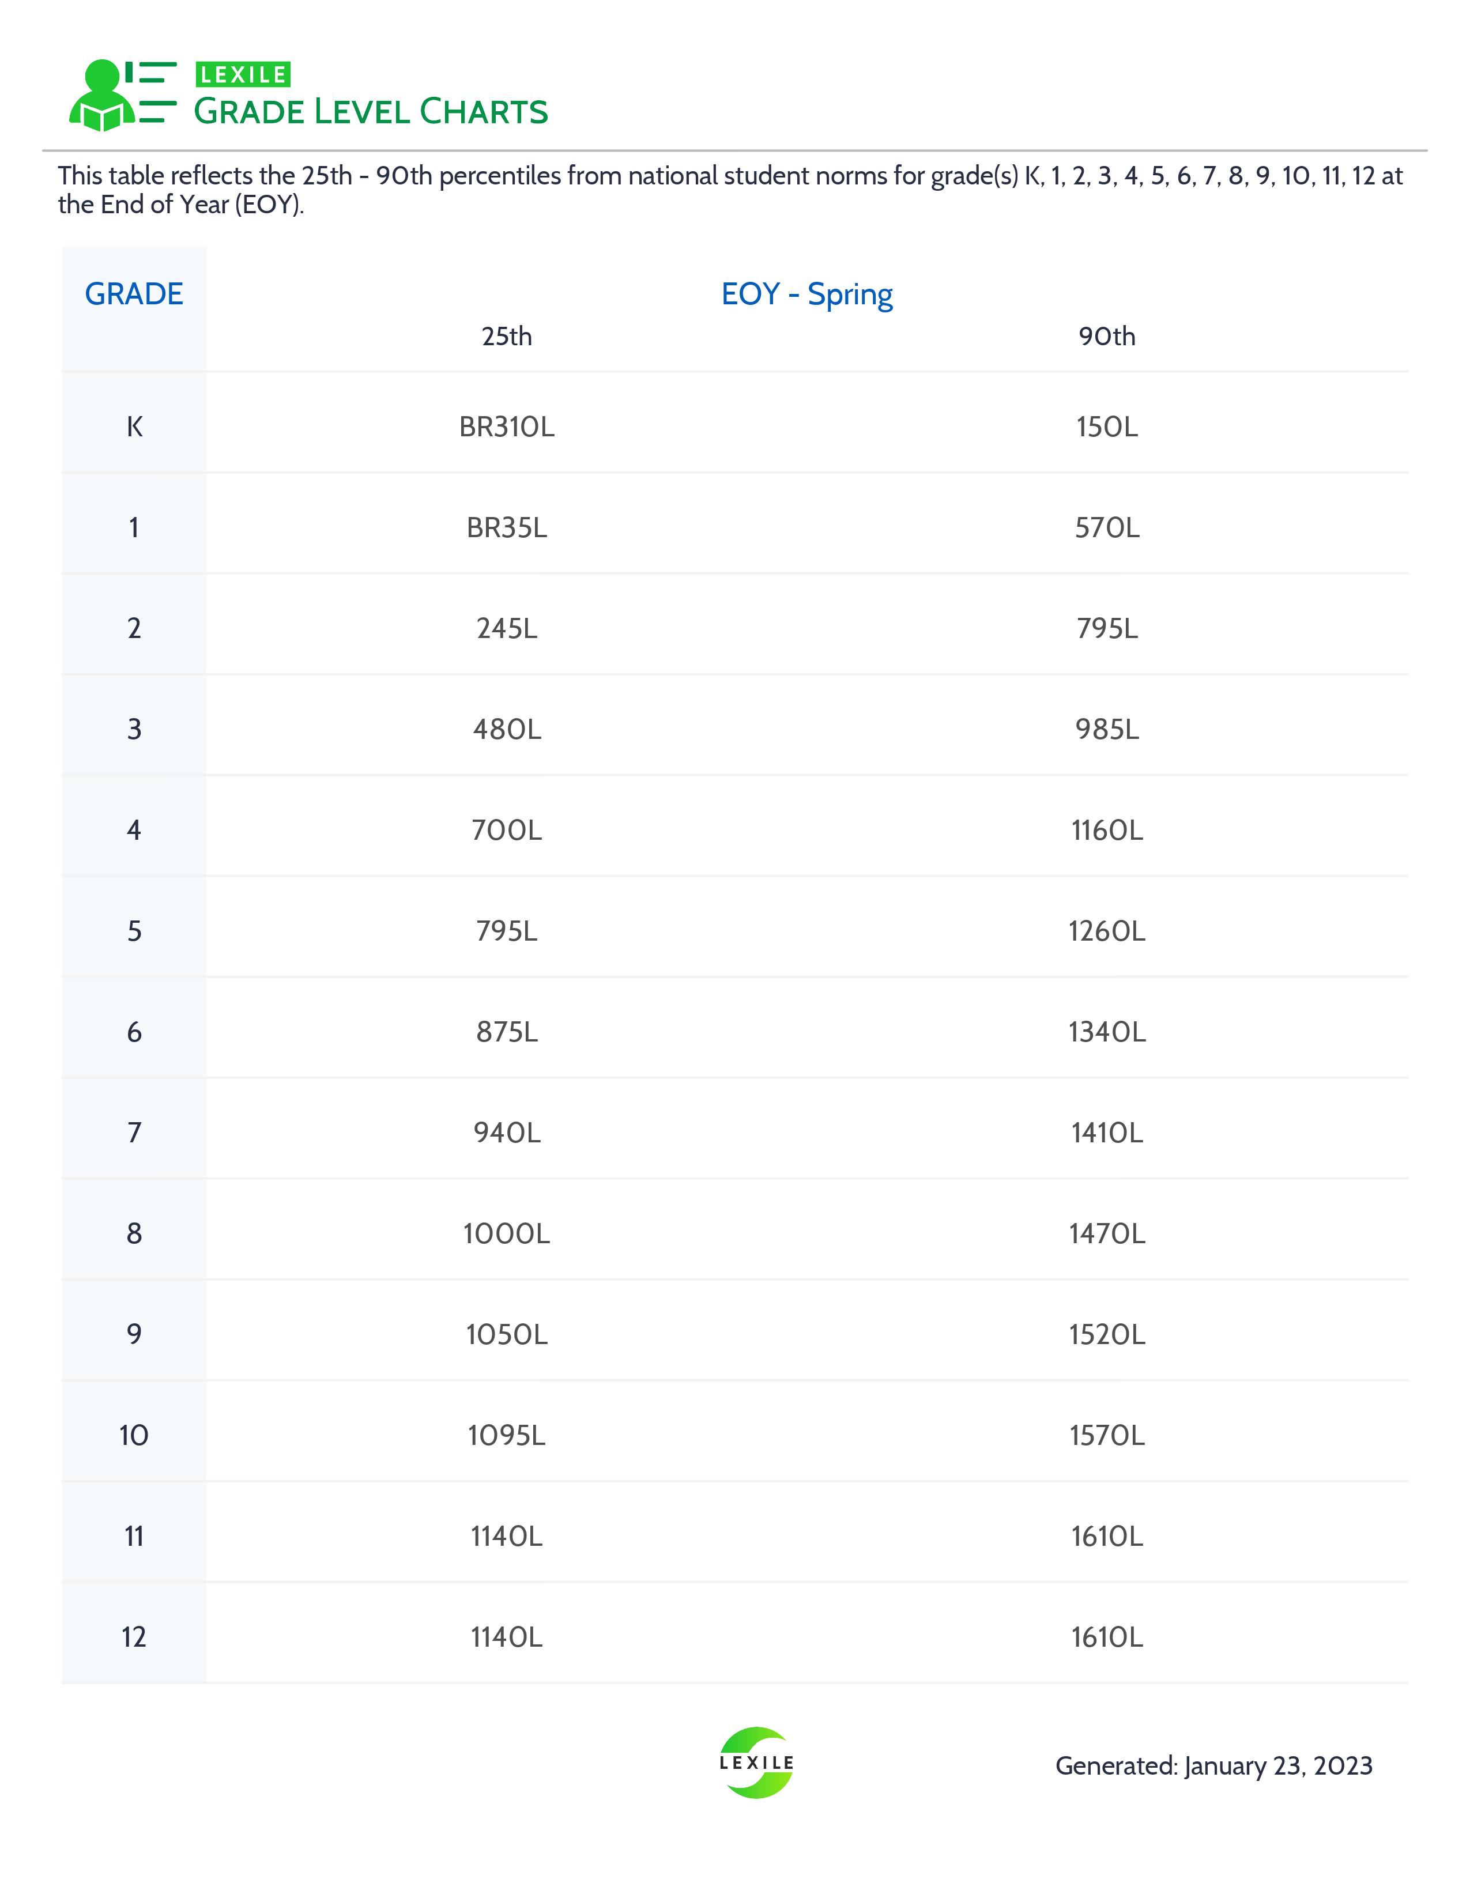The width and height of the screenshot is (1470, 1902).
Task: Select the EOY - Spring header
Action: tap(806, 295)
